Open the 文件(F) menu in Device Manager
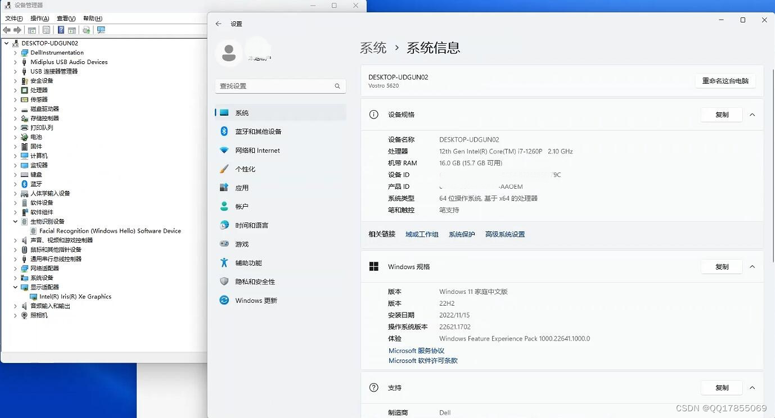Image resolution: width=775 pixels, height=418 pixels. pyautogui.click(x=13, y=19)
